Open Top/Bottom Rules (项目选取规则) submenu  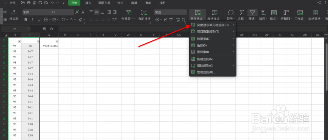point(213,32)
